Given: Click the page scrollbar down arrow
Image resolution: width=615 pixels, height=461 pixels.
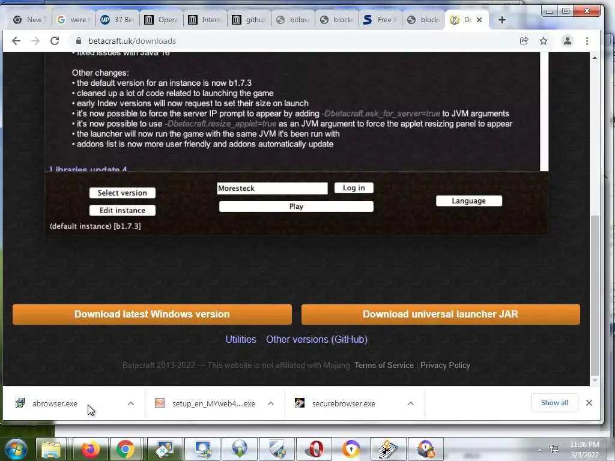Looking at the screenshot, I should click(x=595, y=380).
